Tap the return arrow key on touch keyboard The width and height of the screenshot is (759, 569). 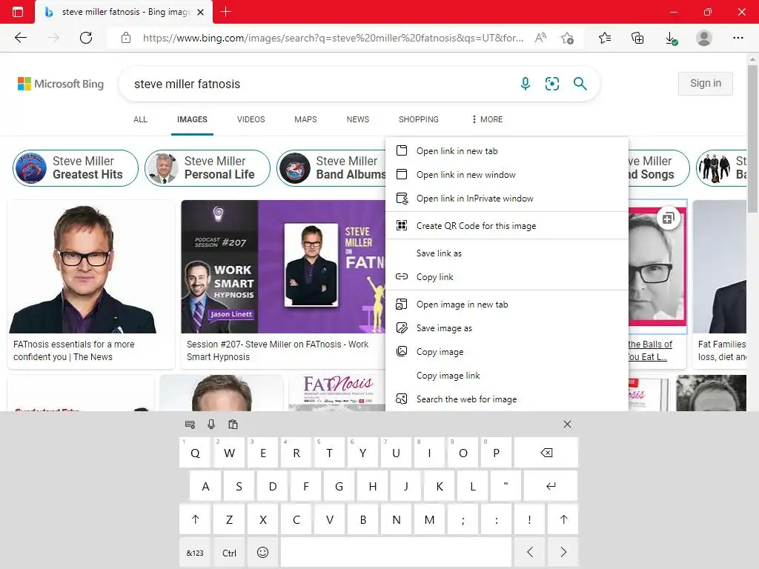[551, 486]
